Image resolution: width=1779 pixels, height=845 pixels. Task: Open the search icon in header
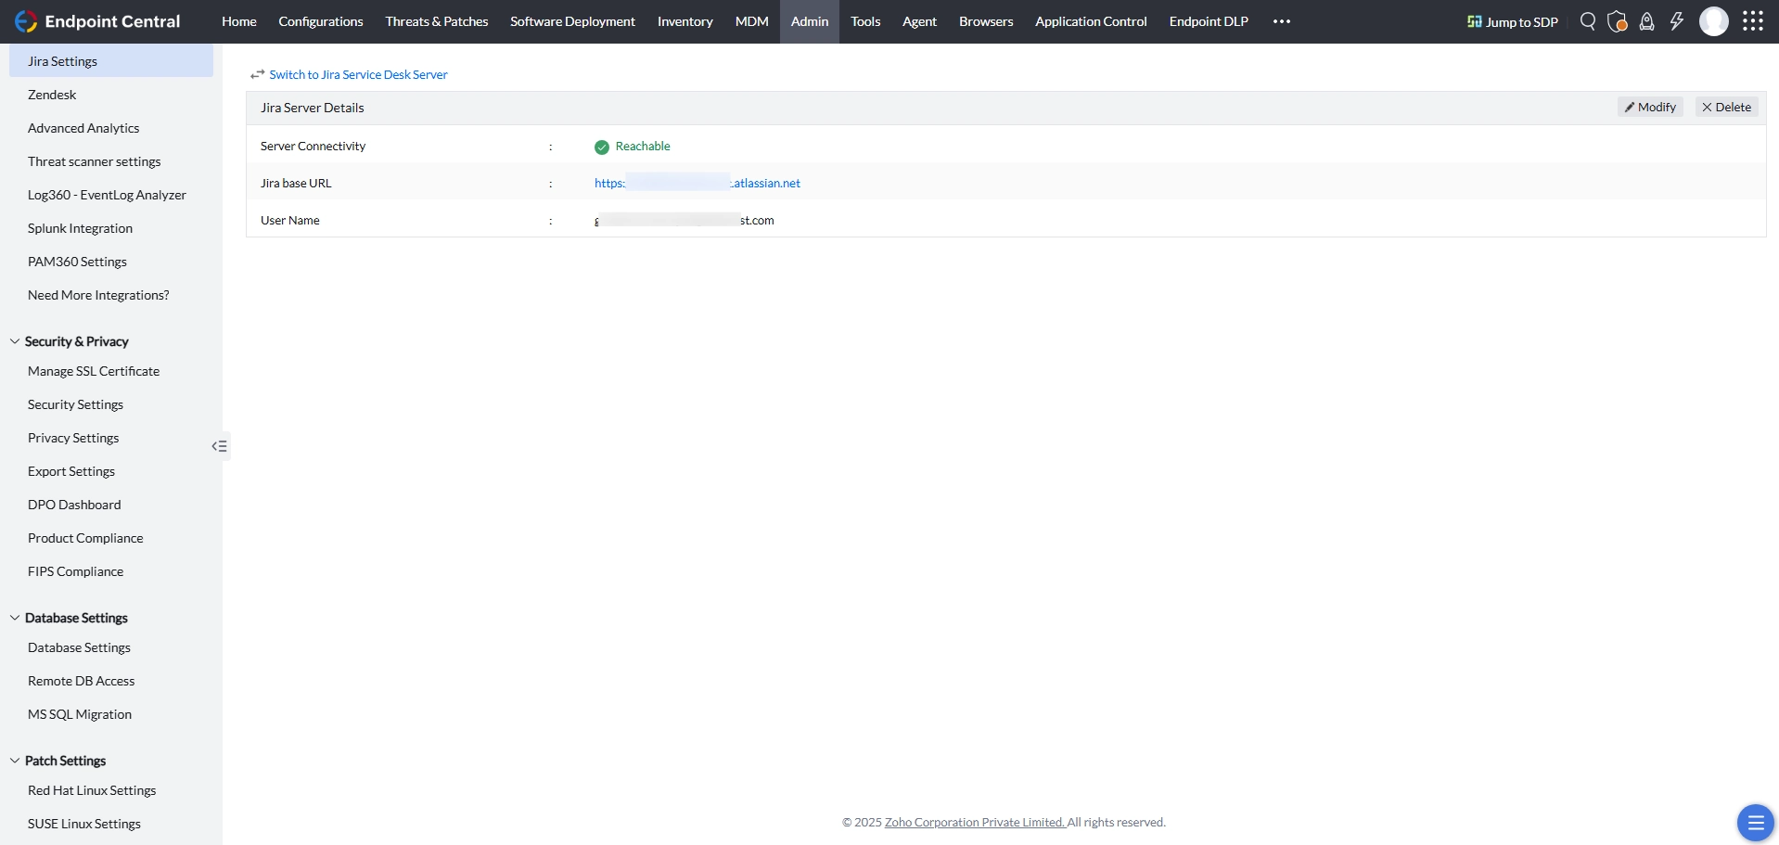1588,21
